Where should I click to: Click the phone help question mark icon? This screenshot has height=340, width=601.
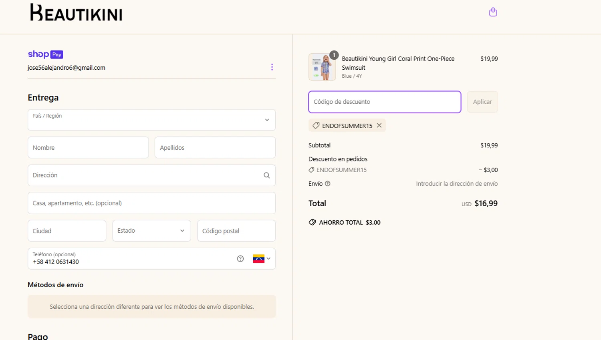pos(240,259)
